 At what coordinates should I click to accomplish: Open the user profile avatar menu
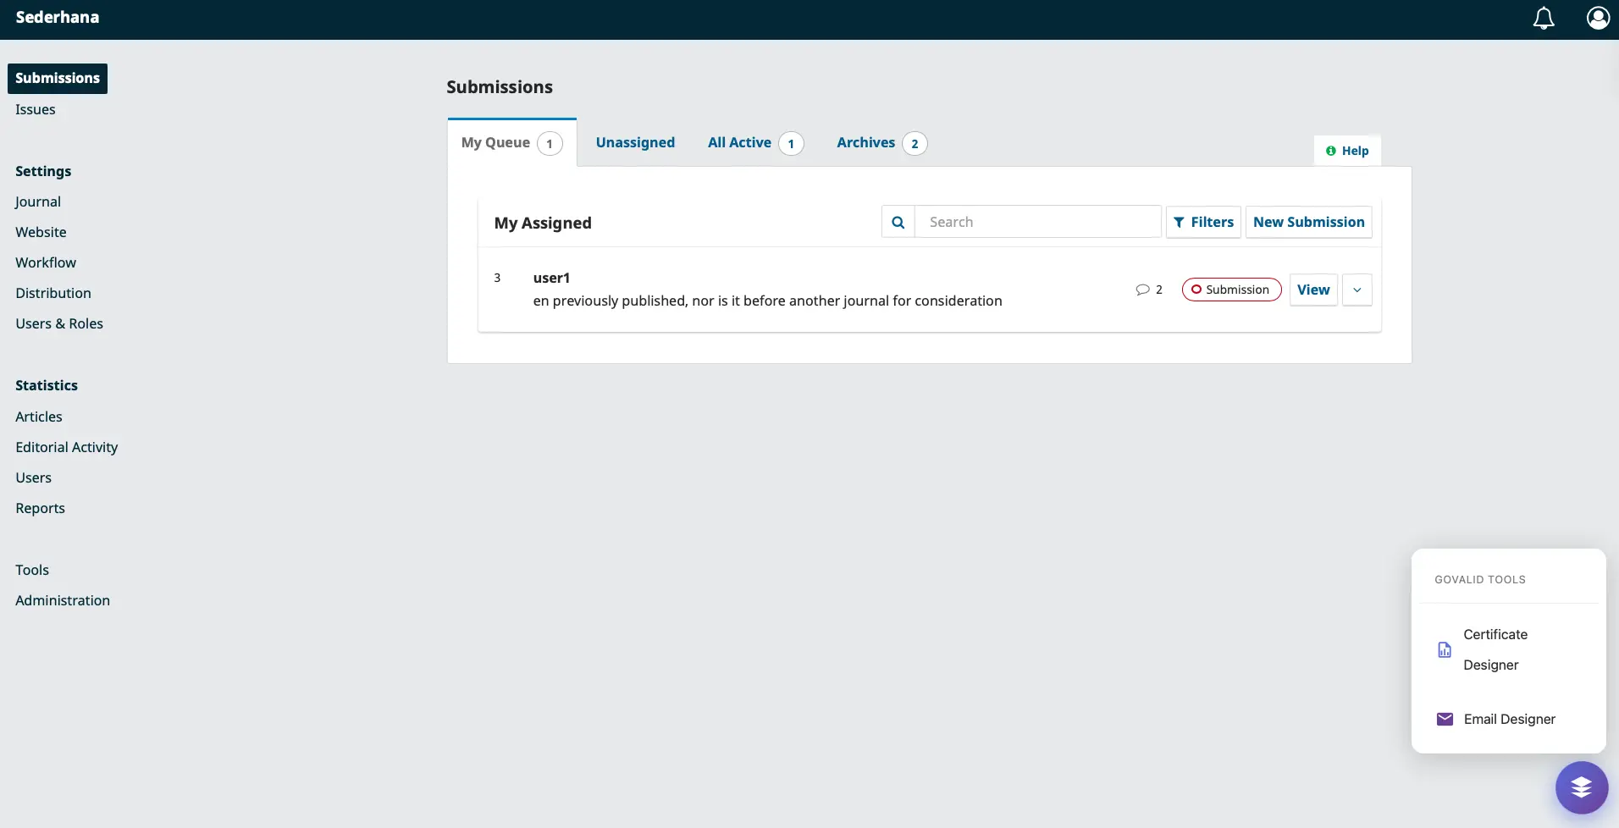click(1598, 19)
